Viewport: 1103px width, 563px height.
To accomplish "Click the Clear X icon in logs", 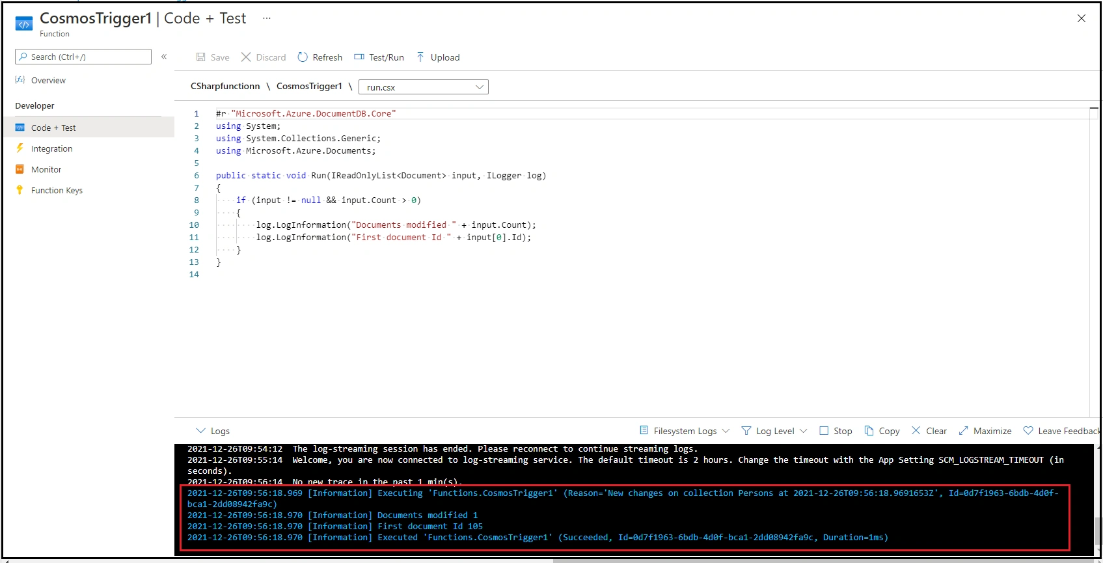I will [x=916, y=430].
